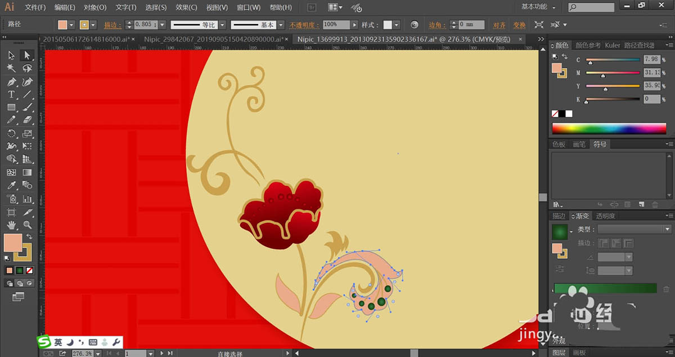675x357 pixels.
Task: Select the Paintbrush tool
Action: [x=26, y=107]
